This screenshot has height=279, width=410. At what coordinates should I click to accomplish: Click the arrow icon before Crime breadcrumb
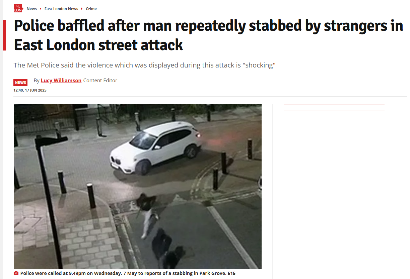[x=82, y=9]
